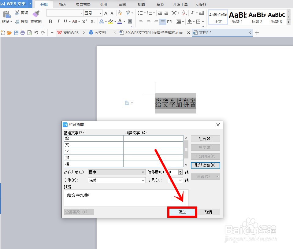293x249 pixels.
Task: Click the distributed alignment icon
Action: [170, 22]
